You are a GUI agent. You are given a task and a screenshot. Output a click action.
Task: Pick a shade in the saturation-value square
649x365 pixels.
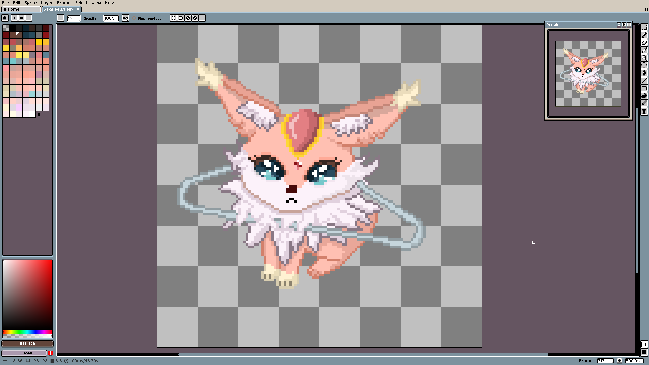(27, 295)
